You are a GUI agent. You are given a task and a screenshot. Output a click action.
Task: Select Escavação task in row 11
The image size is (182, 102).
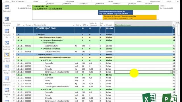click(x=49, y=63)
